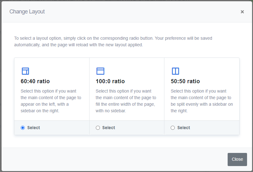Click the 60:40 layout icon

click(x=25, y=71)
